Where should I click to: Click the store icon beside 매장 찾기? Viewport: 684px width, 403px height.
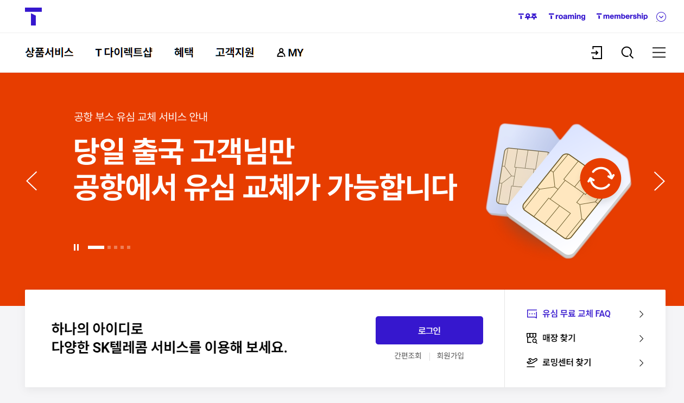click(x=532, y=338)
